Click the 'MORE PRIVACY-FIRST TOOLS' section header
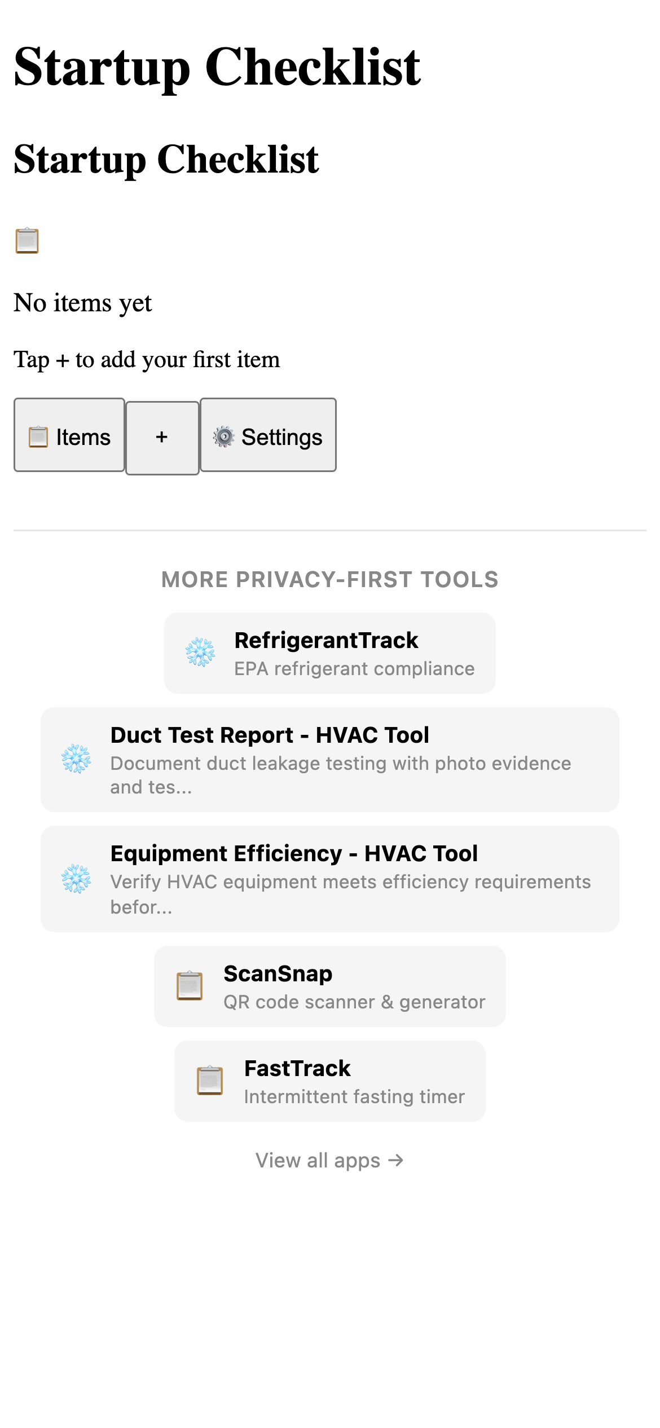 point(329,580)
